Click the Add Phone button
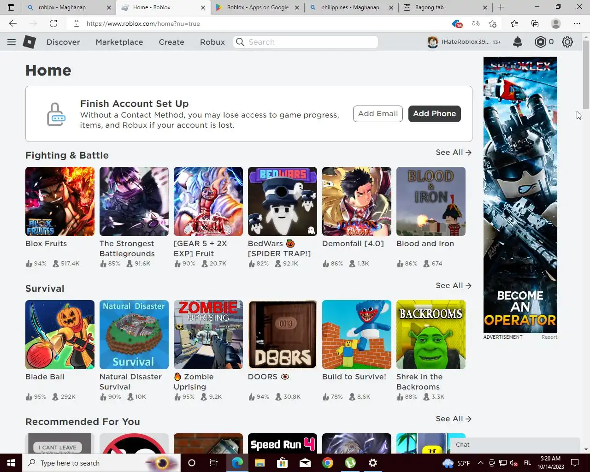 434,114
